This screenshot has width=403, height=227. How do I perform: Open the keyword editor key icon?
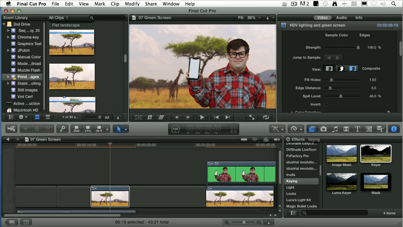pyautogui.click(x=62, y=129)
